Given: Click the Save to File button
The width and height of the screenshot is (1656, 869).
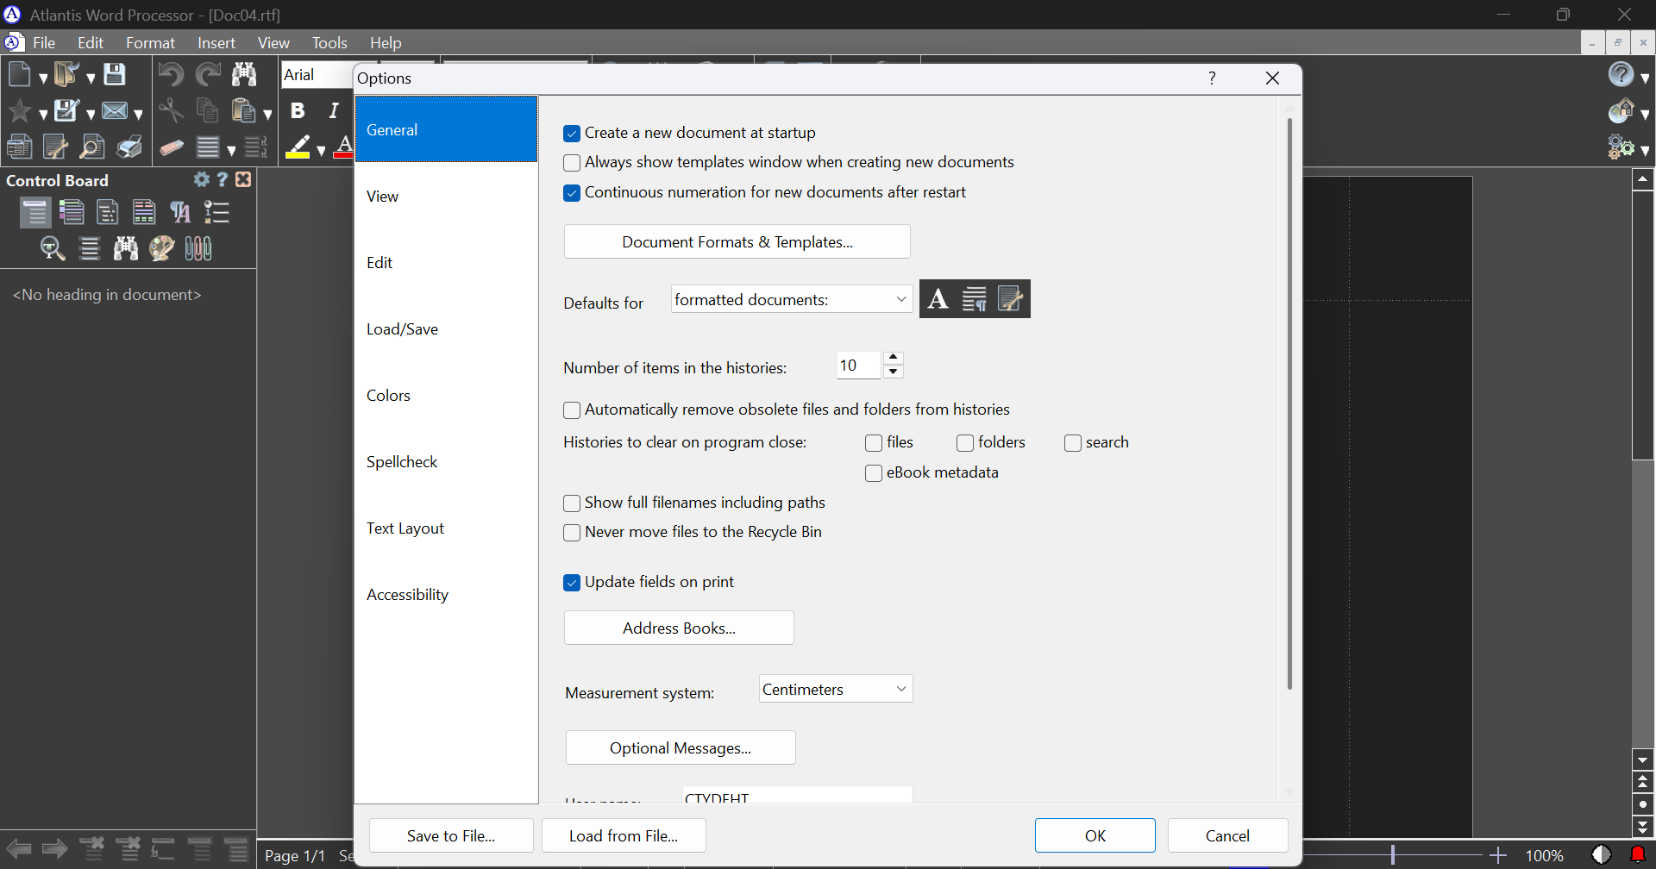Looking at the screenshot, I should 451,836.
